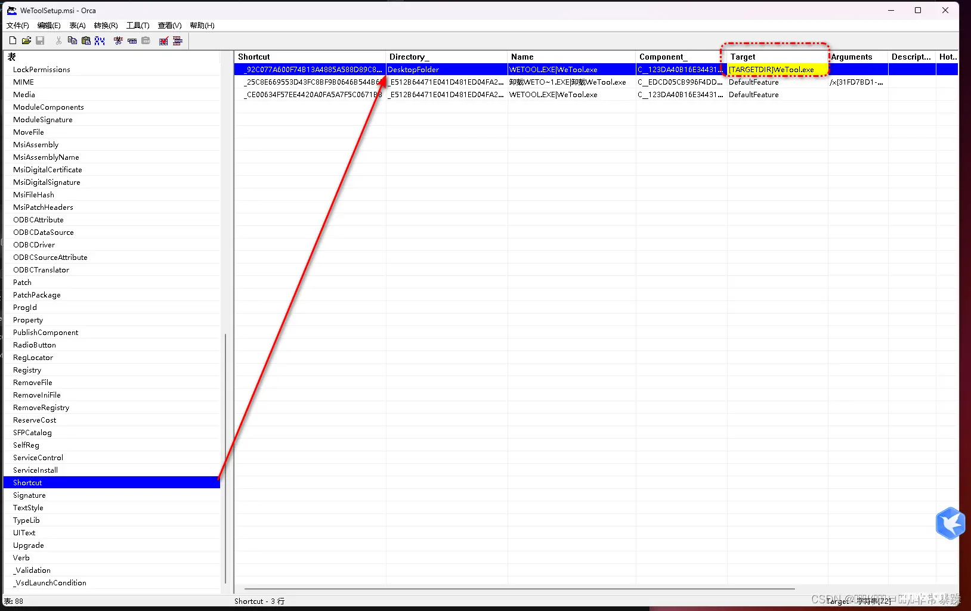The height and width of the screenshot is (611, 971).
Task: Click the Arguments column header
Action: 858,57
